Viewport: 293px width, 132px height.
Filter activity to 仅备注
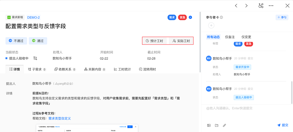click(230, 37)
